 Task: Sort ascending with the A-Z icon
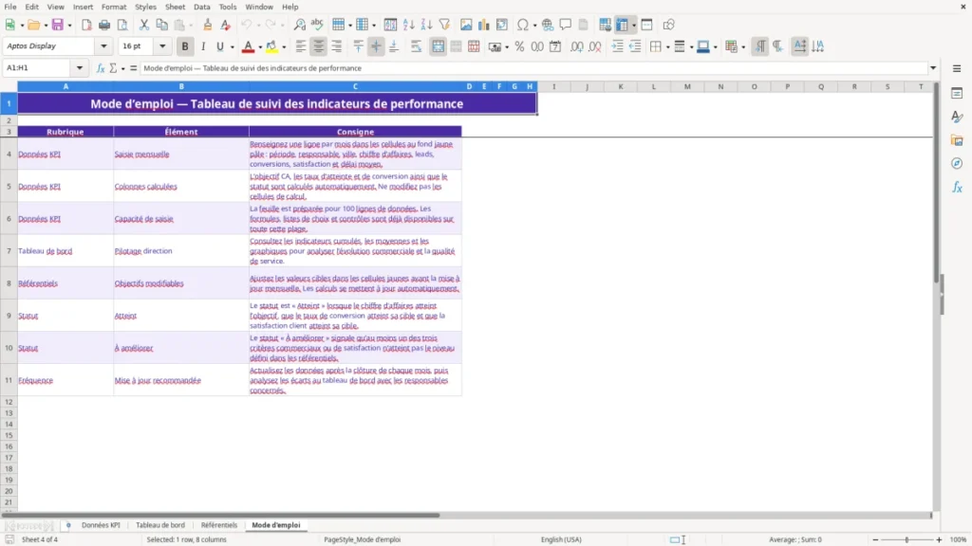pyautogui.click(x=408, y=25)
